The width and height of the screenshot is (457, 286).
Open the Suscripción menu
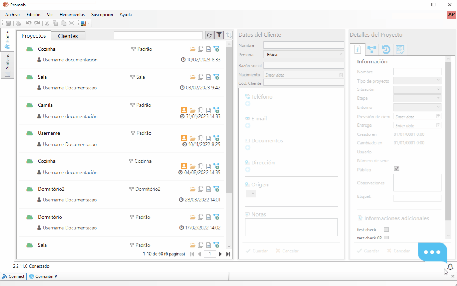pyautogui.click(x=102, y=15)
